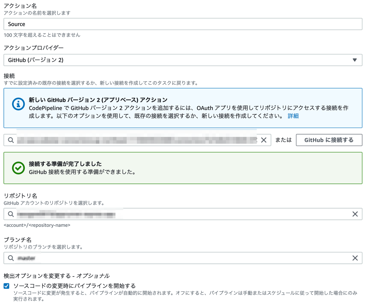Click the リポジトリ名 label
Screen dimensions: 380x308
pos(21,196)
